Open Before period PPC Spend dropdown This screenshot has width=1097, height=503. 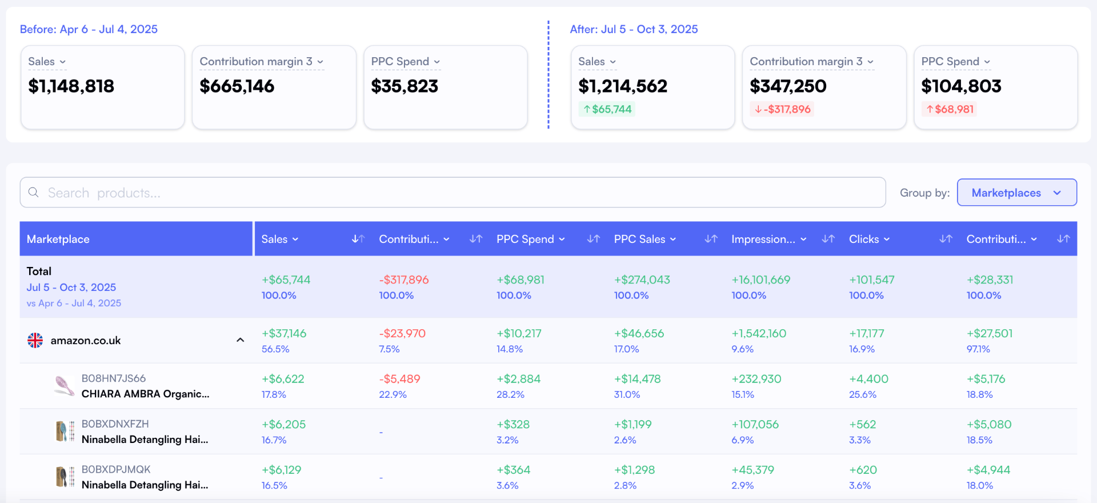tap(406, 62)
